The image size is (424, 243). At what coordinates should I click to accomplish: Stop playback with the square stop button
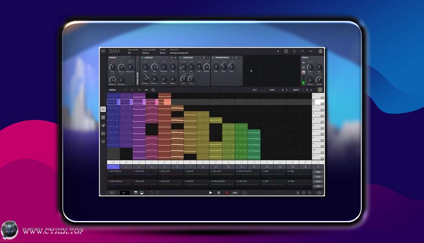[x=219, y=192]
